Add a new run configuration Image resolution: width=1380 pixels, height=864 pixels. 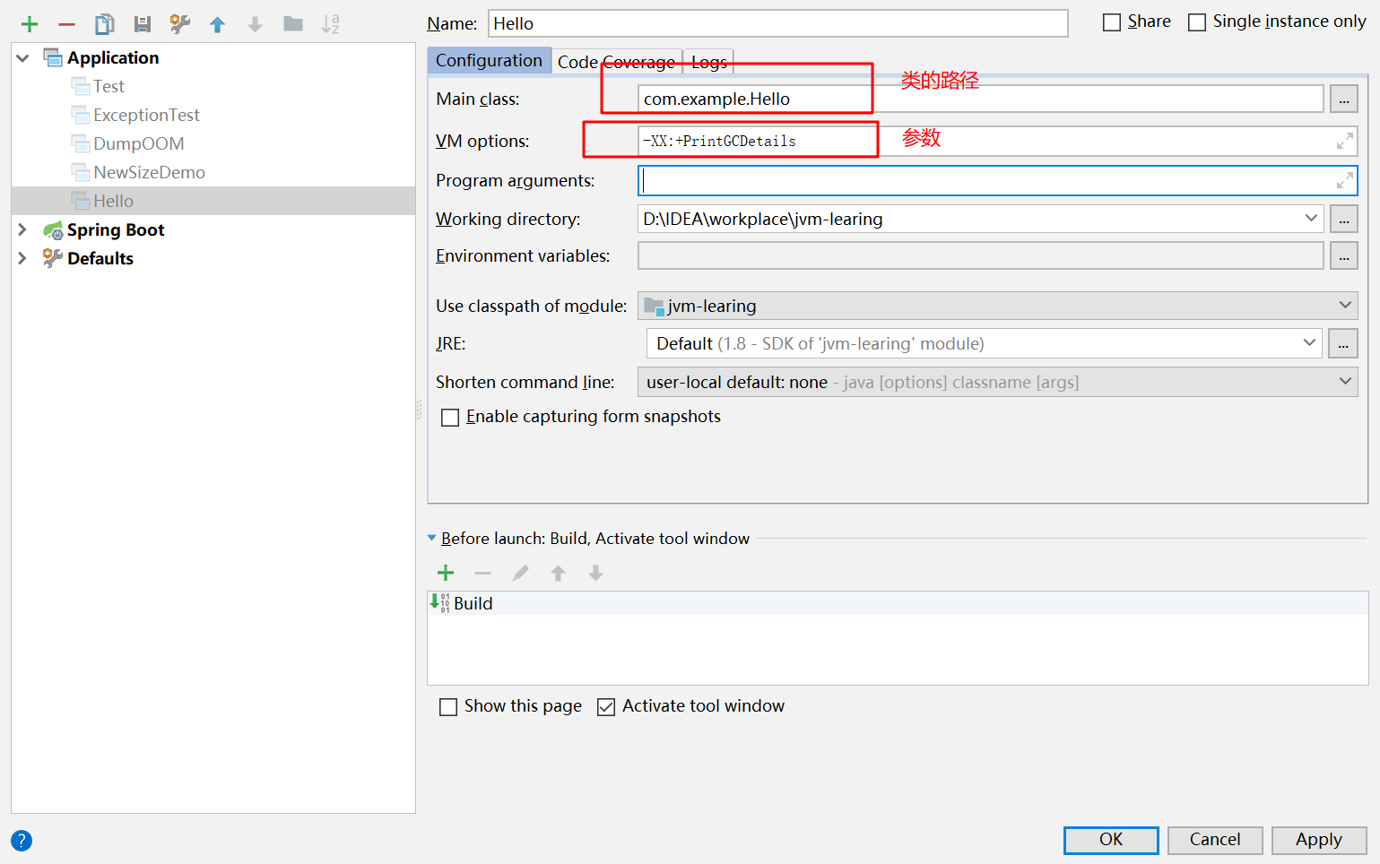click(x=30, y=24)
